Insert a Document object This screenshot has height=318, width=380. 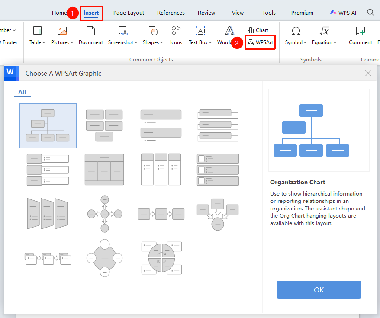91,36
